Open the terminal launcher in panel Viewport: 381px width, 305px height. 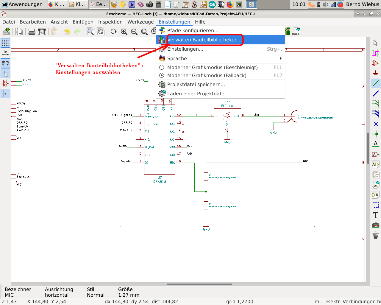click(x=239, y=4)
